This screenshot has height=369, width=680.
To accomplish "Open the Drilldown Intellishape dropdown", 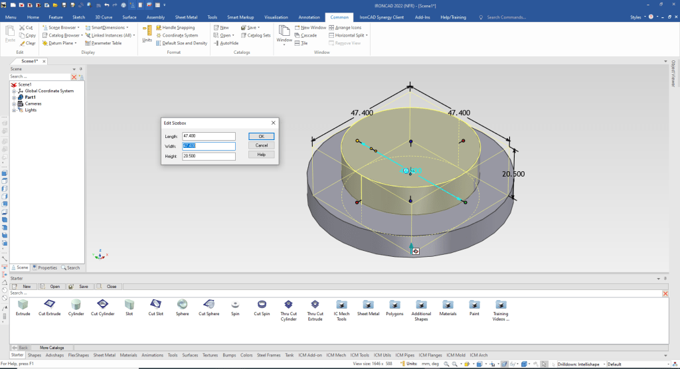I will [602, 364].
